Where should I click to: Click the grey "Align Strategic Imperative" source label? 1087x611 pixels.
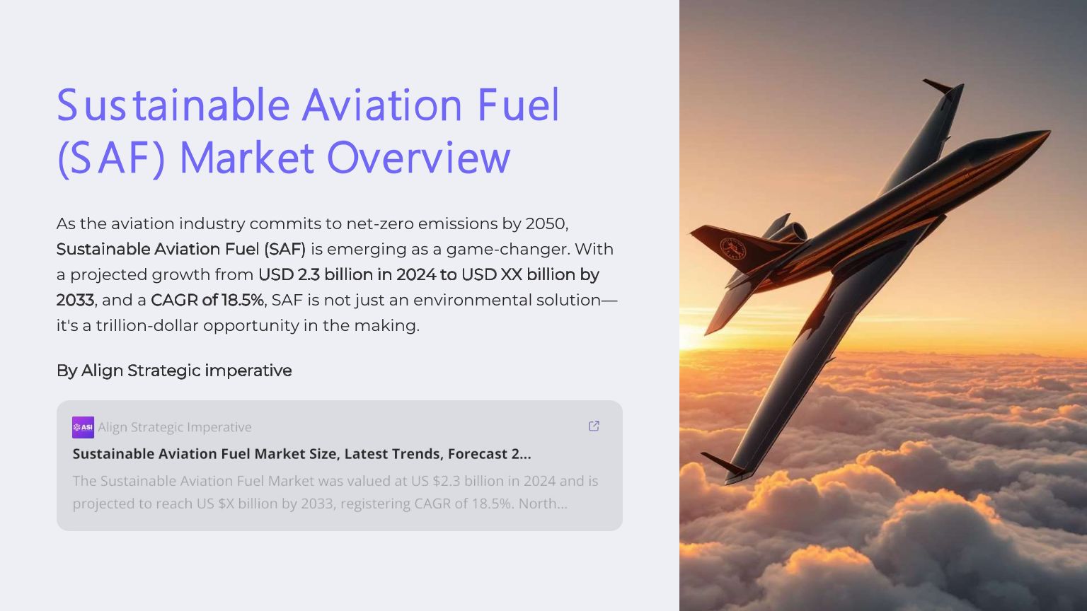point(174,427)
